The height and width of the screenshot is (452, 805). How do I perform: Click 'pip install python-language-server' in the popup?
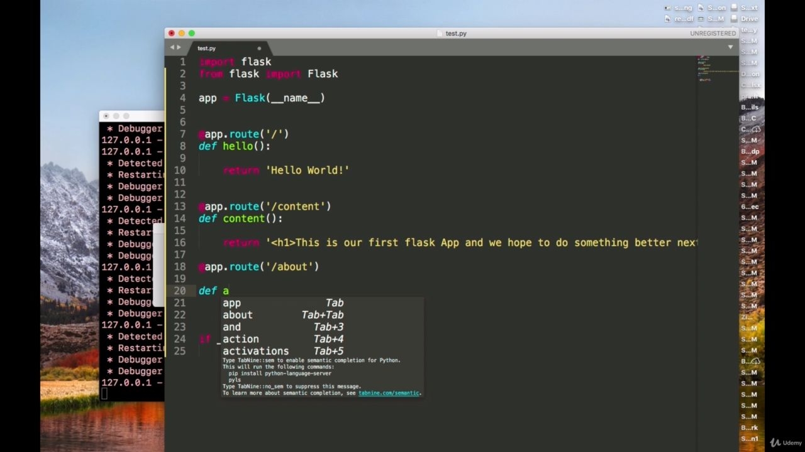280,374
